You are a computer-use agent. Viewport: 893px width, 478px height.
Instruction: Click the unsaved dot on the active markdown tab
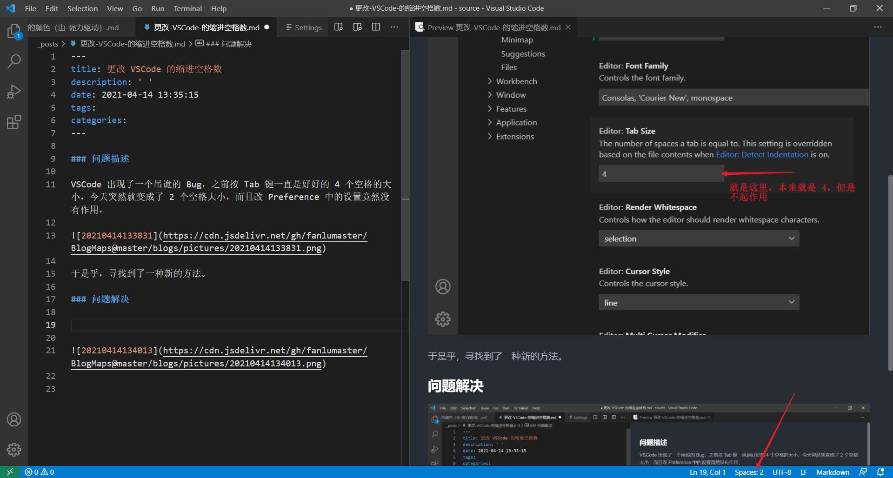pyautogui.click(x=267, y=27)
